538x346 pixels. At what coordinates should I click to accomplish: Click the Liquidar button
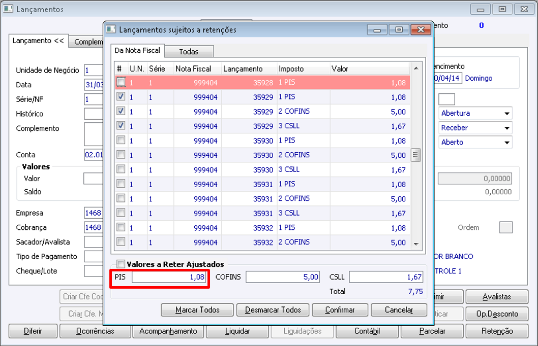point(237,331)
